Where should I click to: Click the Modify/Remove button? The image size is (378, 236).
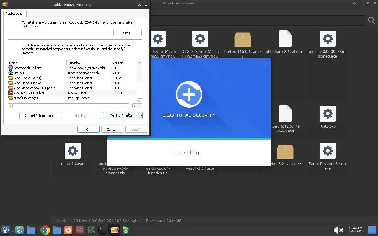coord(123,116)
